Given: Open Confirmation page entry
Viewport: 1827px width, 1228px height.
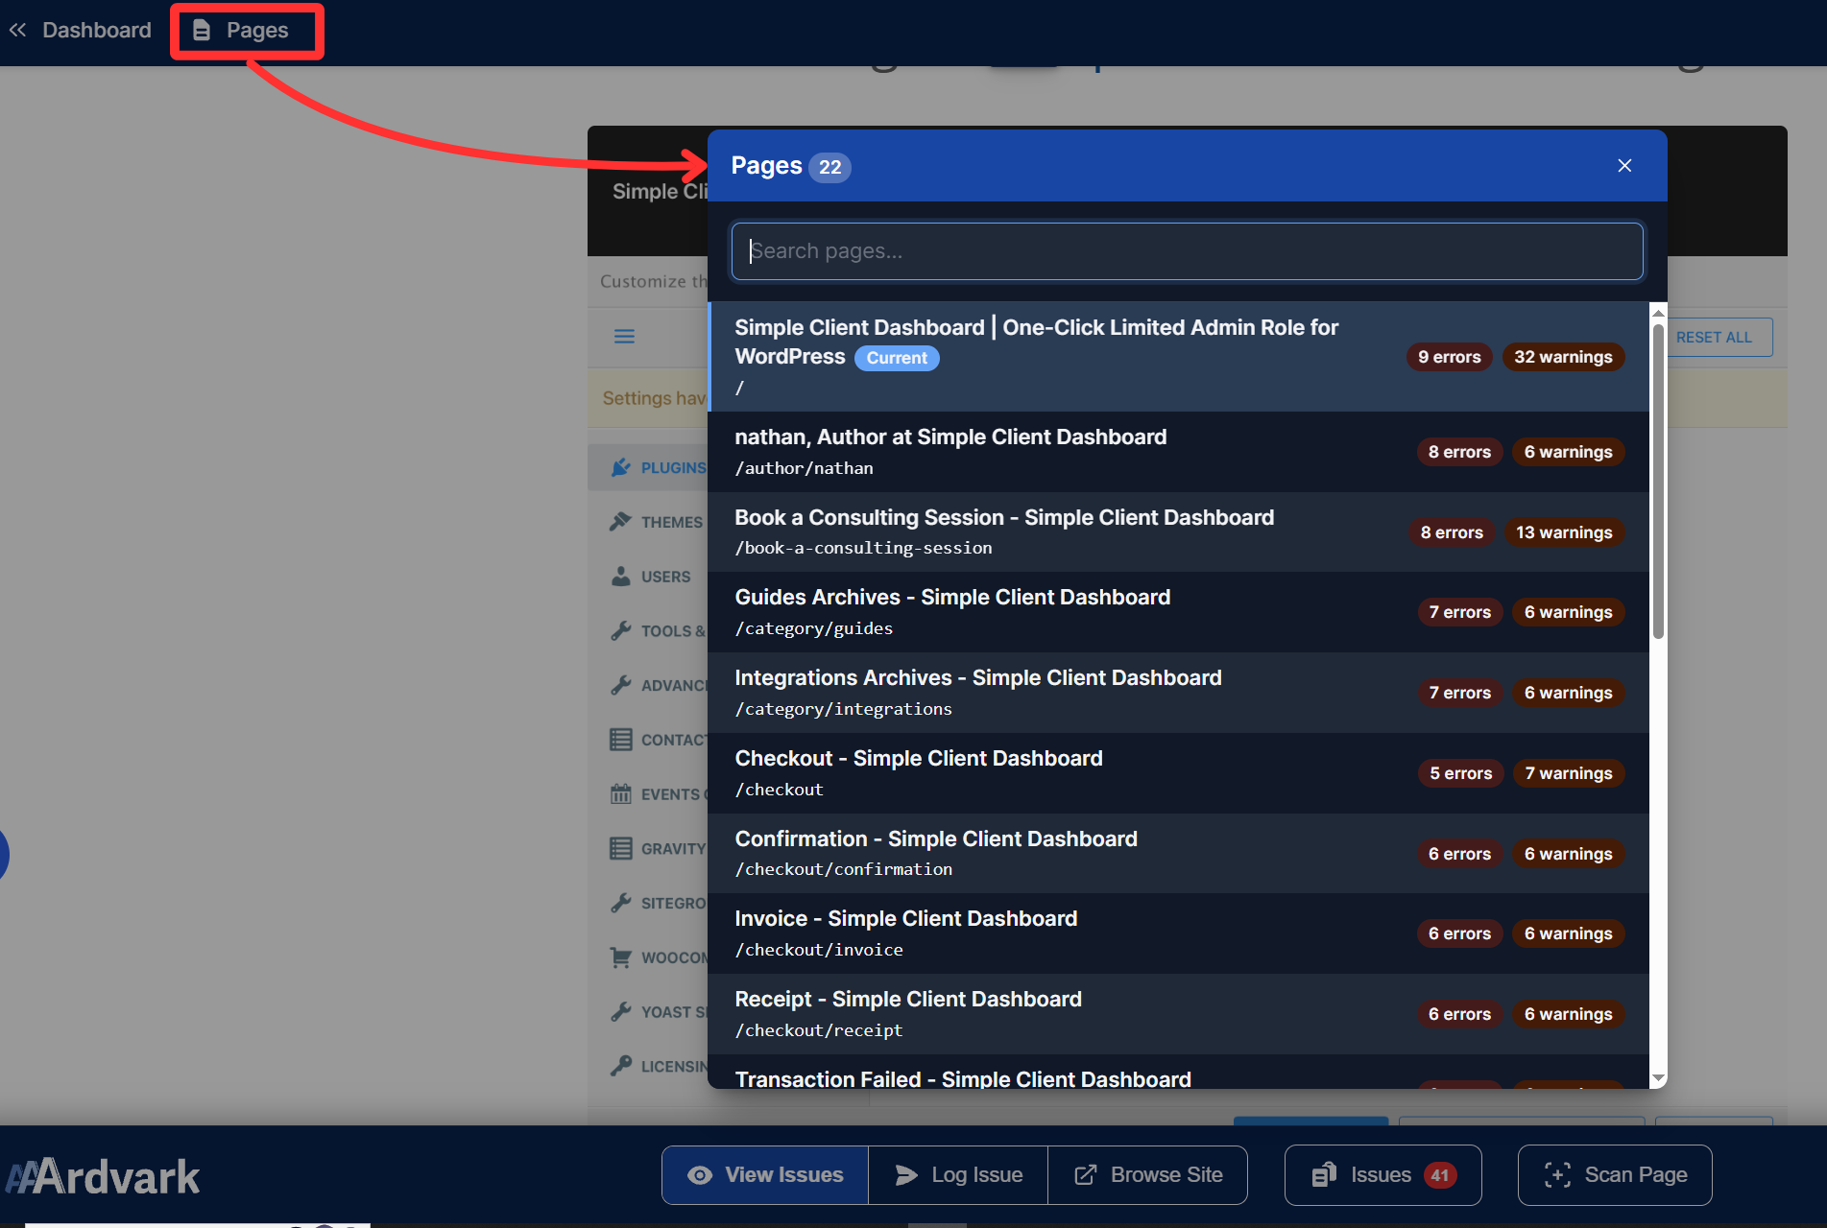Looking at the screenshot, I should pyautogui.click(x=1178, y=854).
